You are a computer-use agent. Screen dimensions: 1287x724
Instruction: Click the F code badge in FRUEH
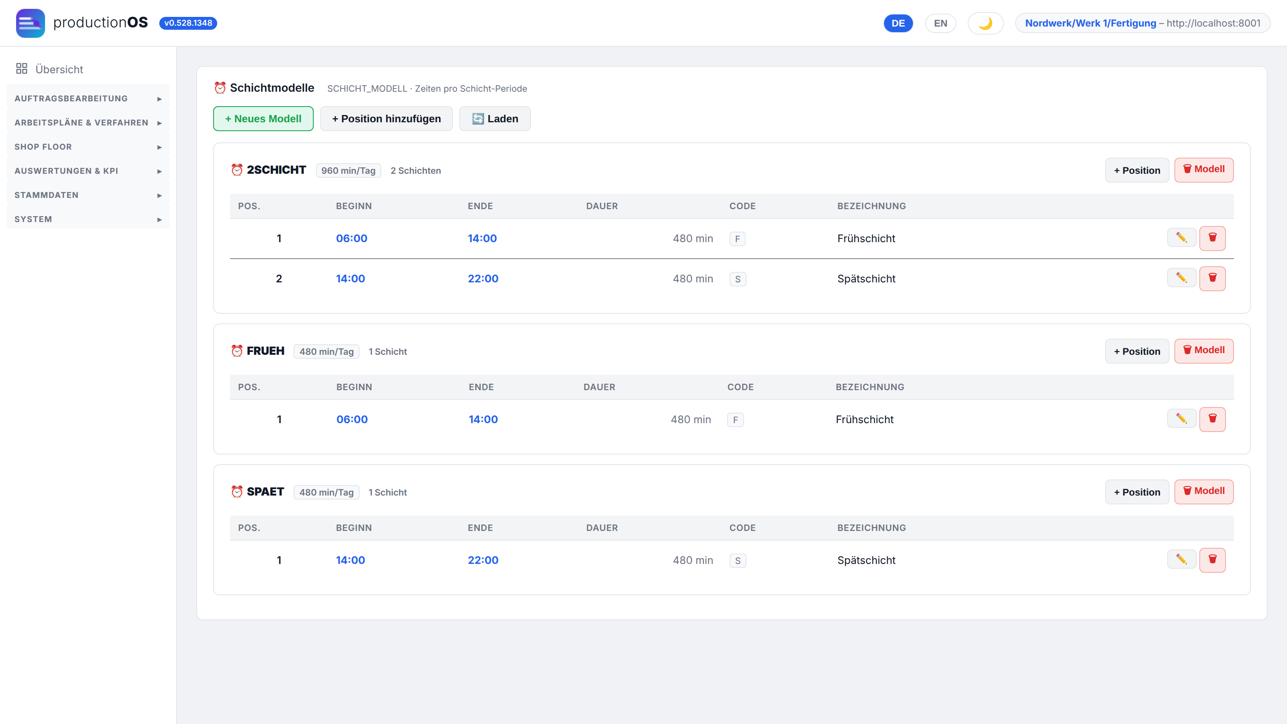tap(735, 420)
